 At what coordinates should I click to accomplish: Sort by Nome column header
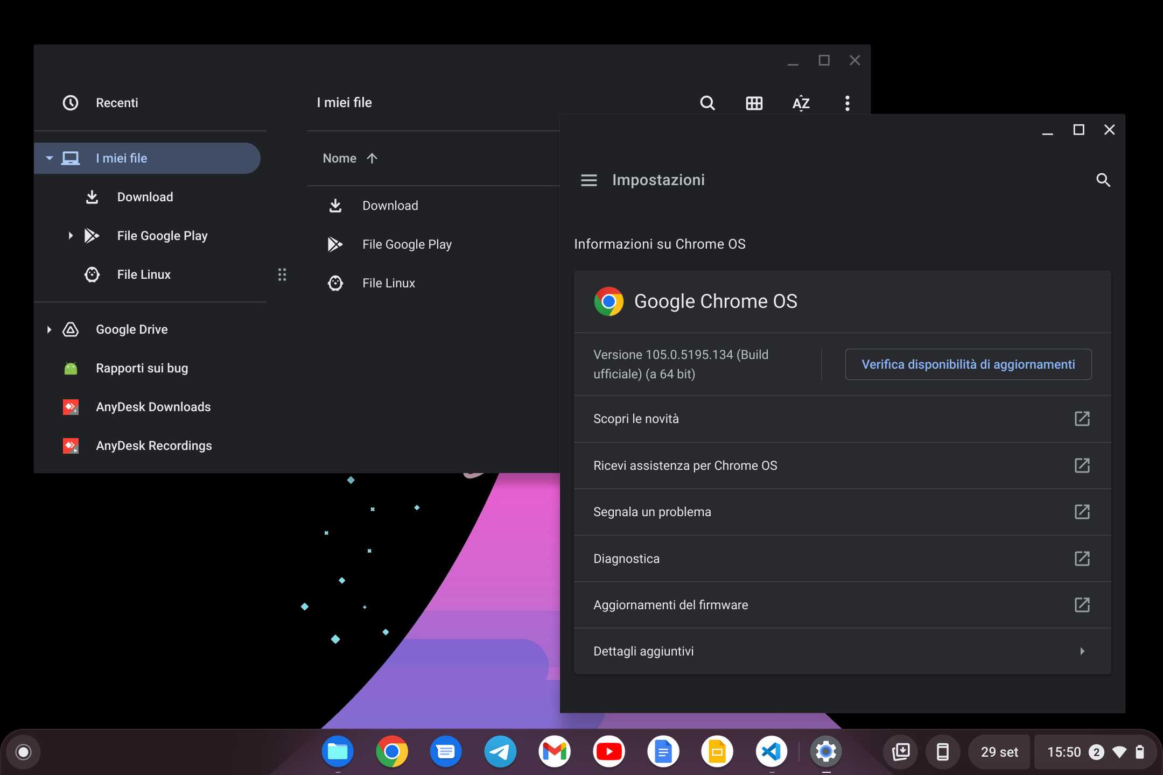tap(340, 158)
